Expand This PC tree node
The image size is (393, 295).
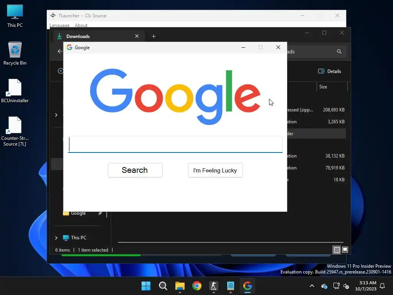point(56,238)
